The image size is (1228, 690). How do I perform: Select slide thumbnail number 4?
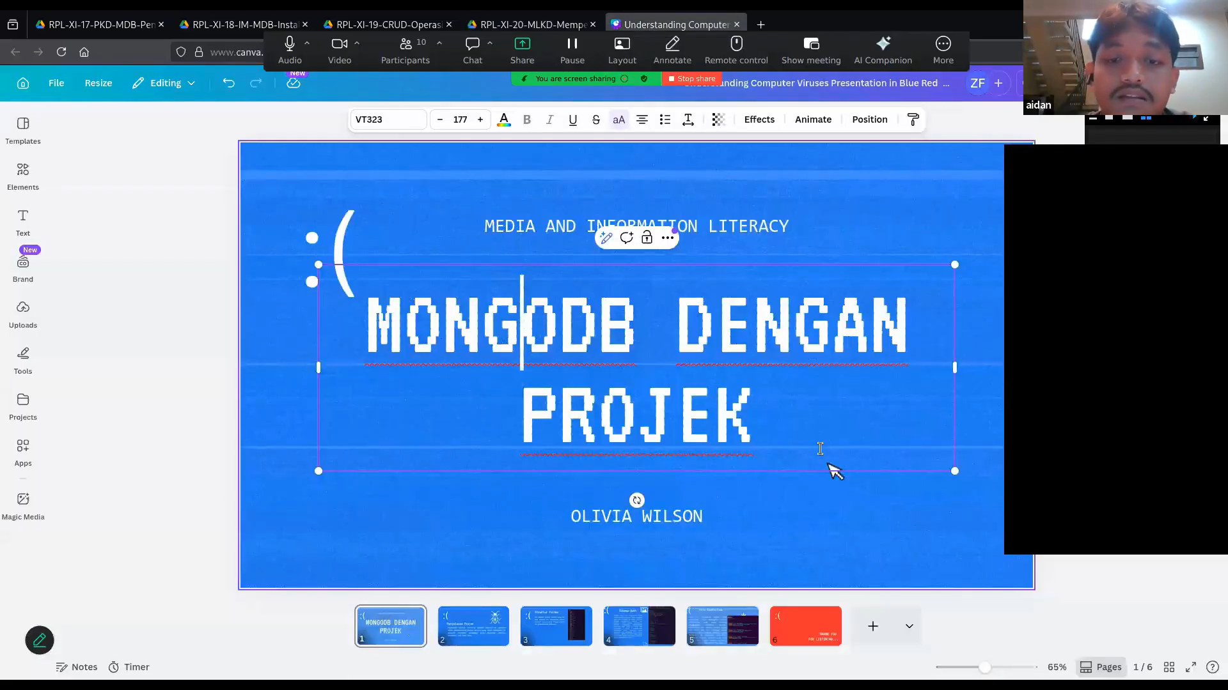pos(639,626)
